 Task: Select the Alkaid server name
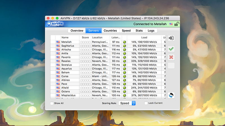65,88
